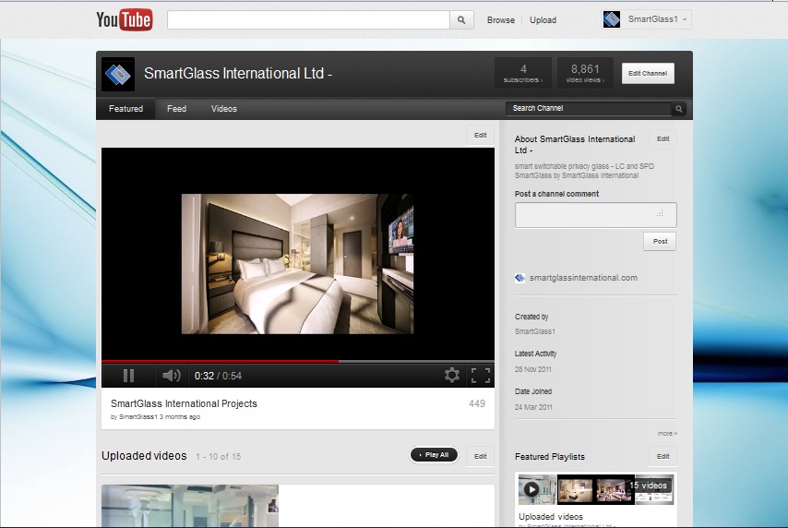Mute the video volume speaker icon

[x=172, y=376]
